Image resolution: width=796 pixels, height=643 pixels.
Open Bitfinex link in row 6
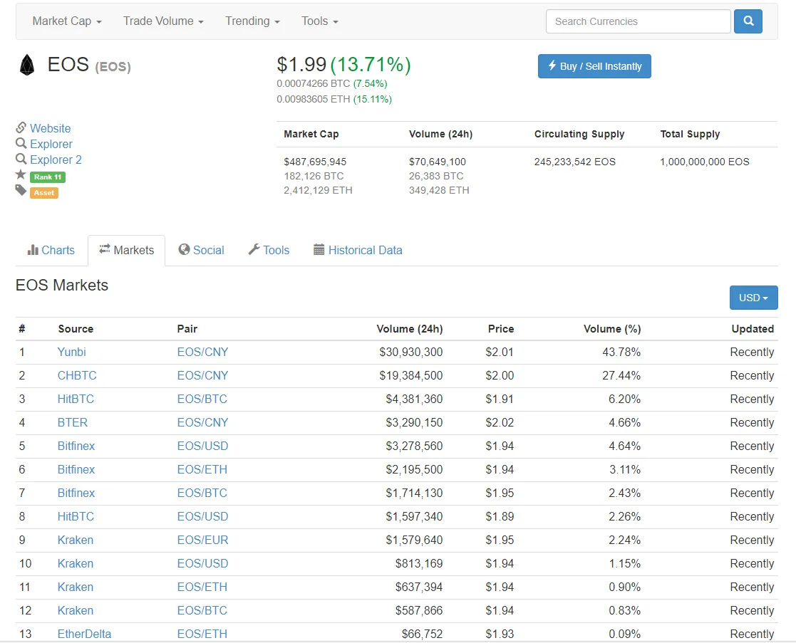[76, 469]
